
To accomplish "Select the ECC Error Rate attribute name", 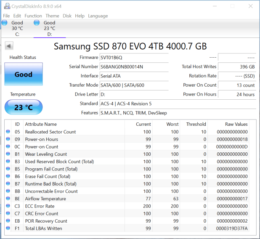I will [x=40, y=206].
